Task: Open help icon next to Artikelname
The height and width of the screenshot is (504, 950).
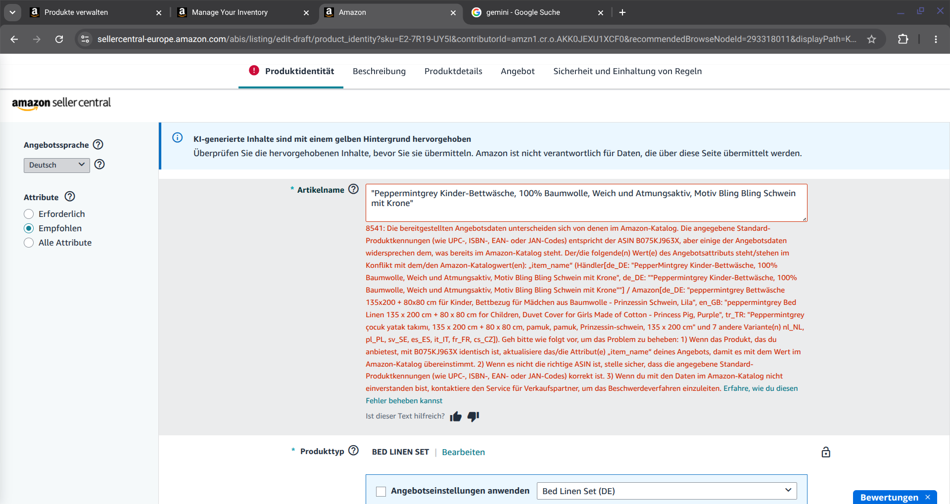Action: (x=353, y=189)
